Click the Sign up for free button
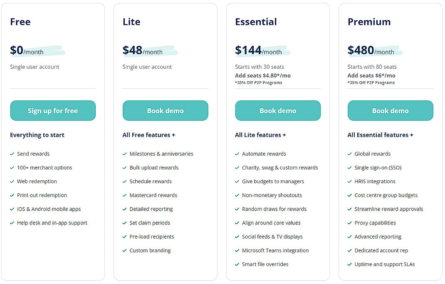This screenshot has width=445, height=284. coord(53,110)
